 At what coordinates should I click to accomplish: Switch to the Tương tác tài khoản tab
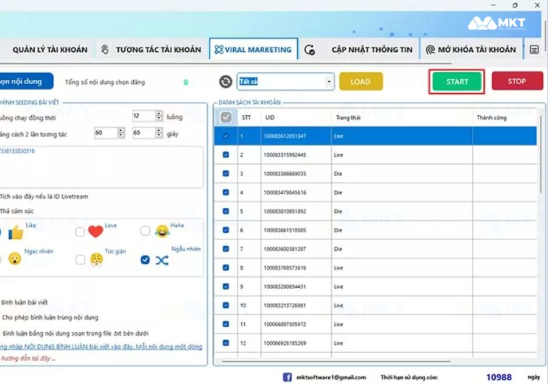tap(151, 49)
